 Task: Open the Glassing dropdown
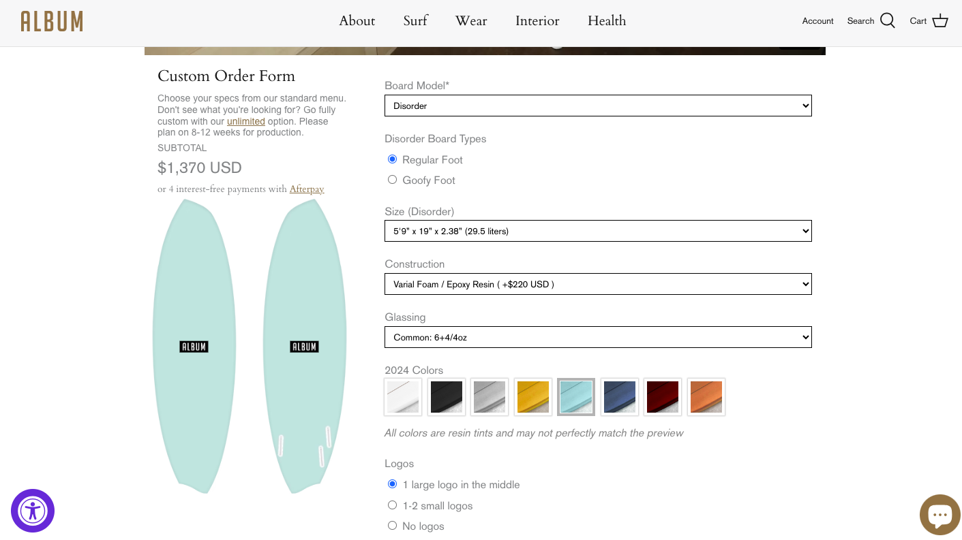point(598,337)
